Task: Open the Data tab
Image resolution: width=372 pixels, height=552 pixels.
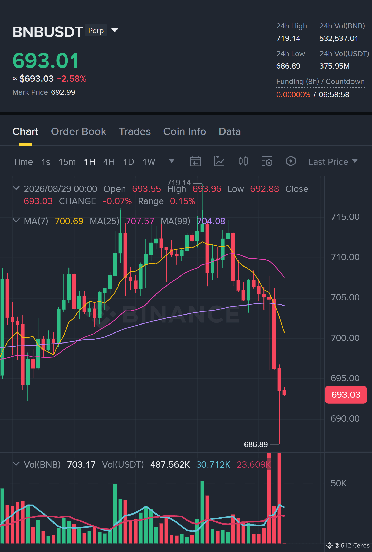Action: (230, 131)
